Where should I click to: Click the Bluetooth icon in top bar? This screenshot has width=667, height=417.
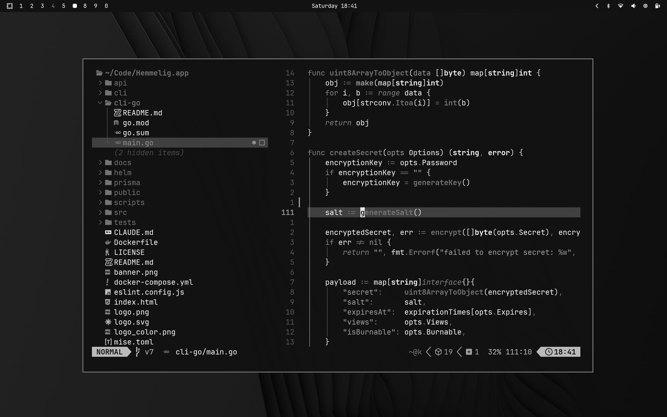[x=608, y=6]
